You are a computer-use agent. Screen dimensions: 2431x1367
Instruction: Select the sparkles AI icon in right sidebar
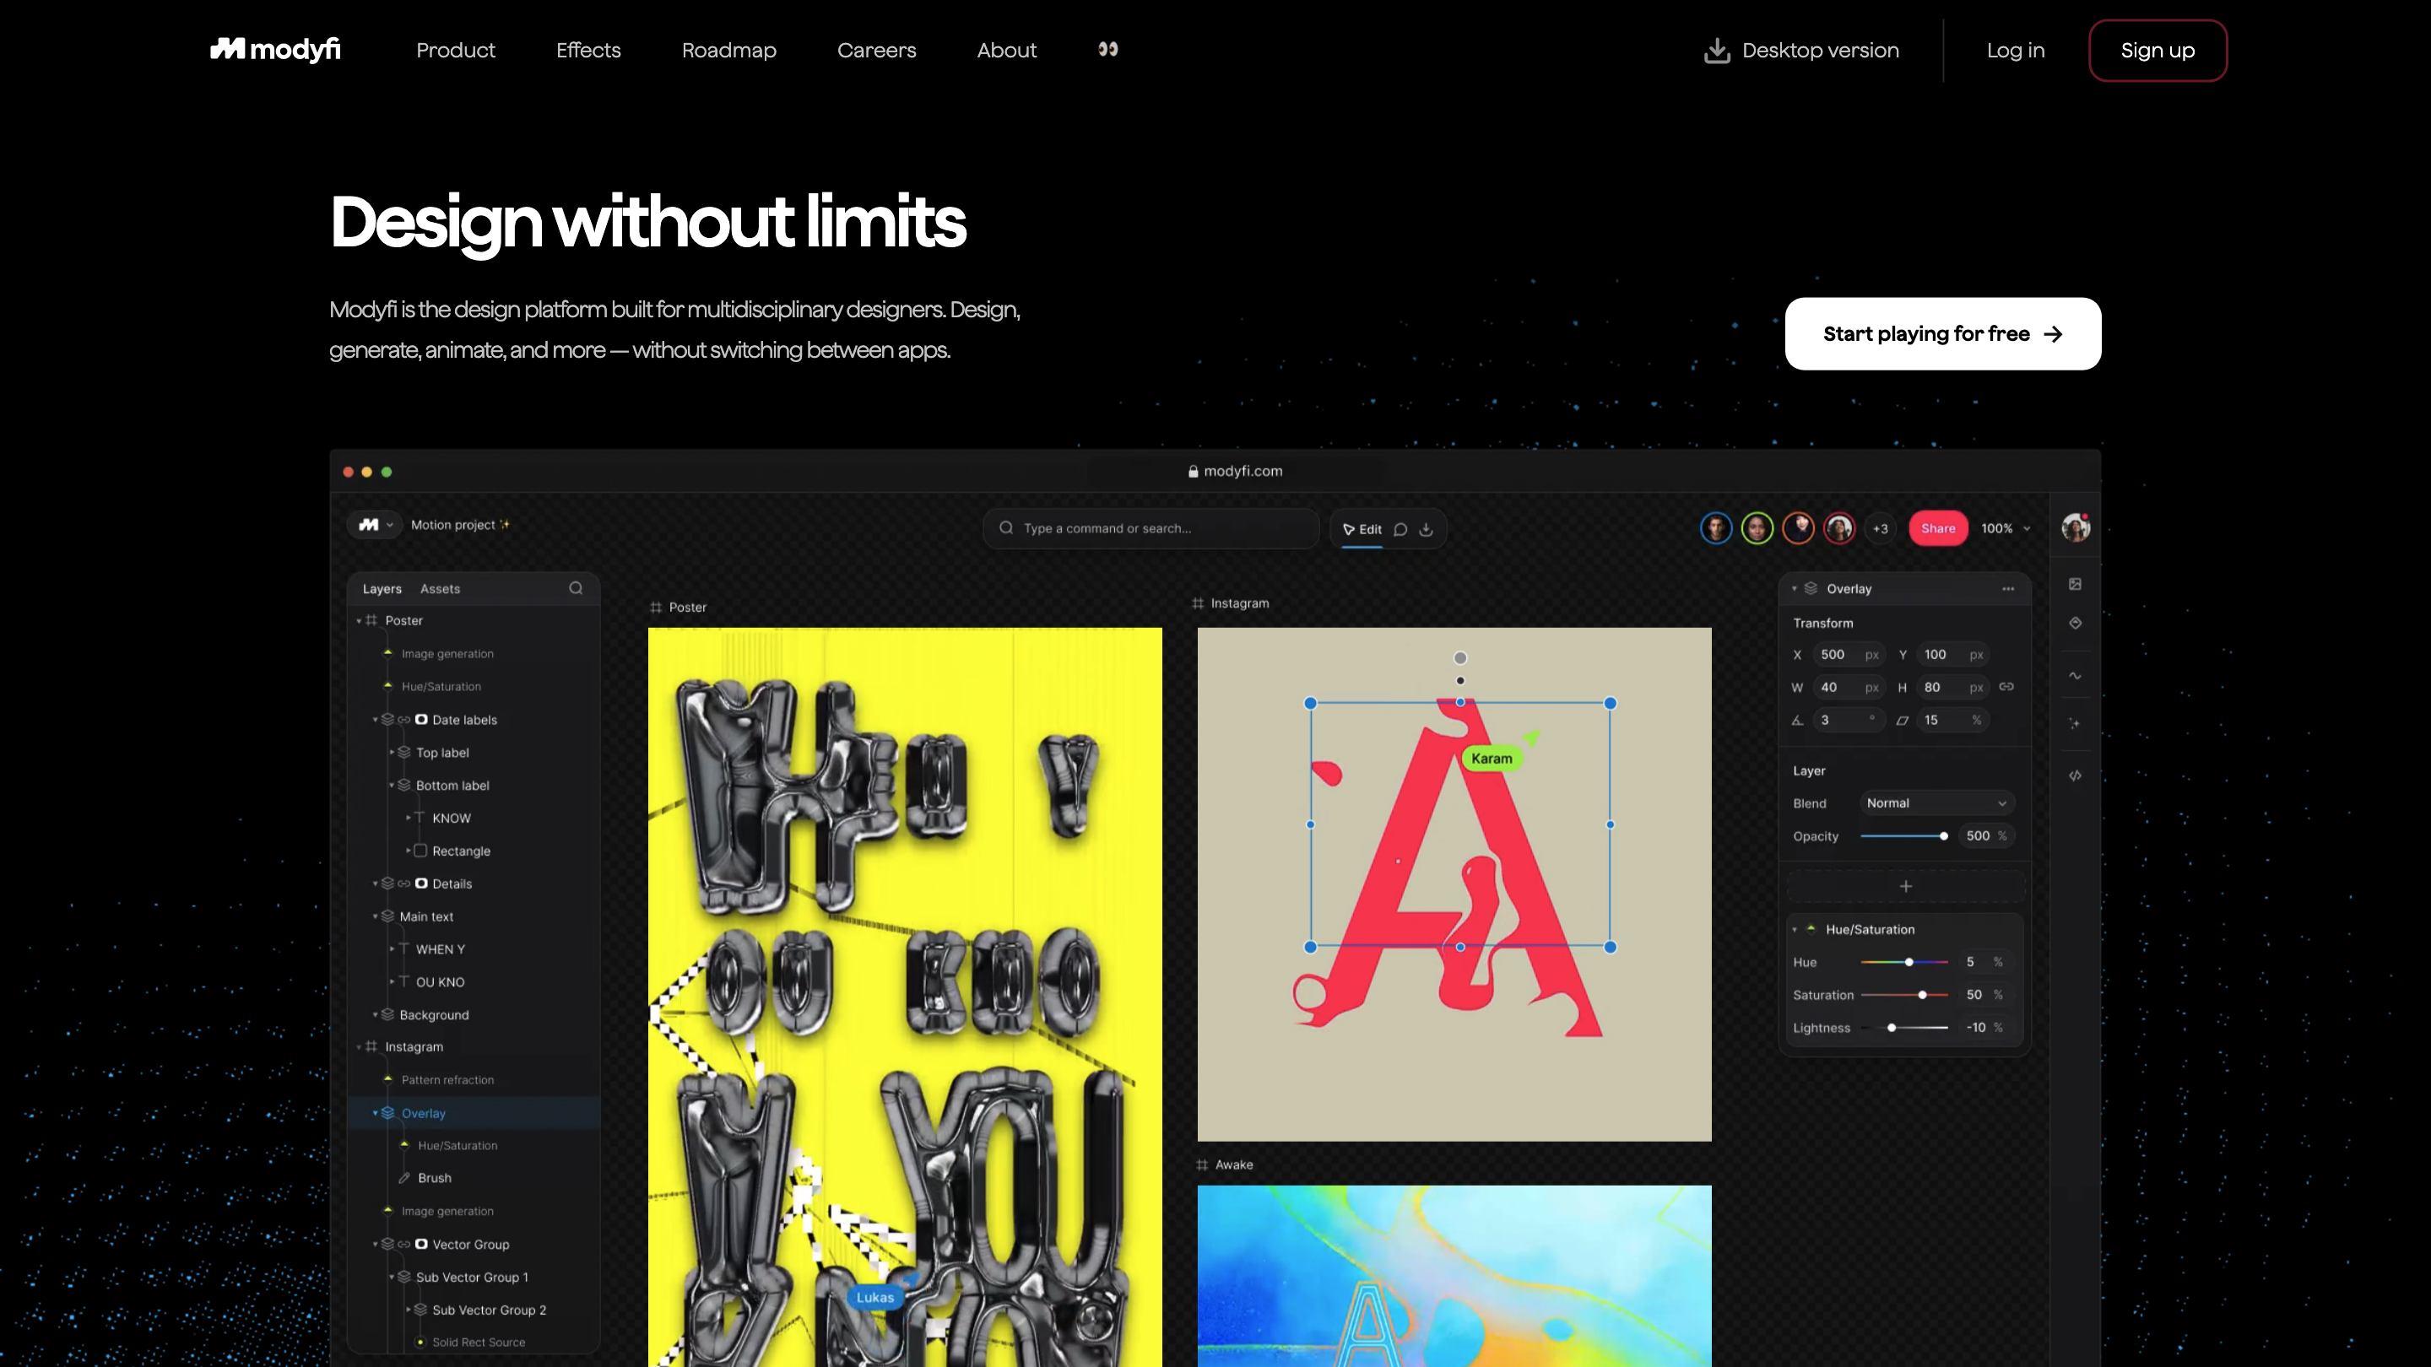(2076, 724)
